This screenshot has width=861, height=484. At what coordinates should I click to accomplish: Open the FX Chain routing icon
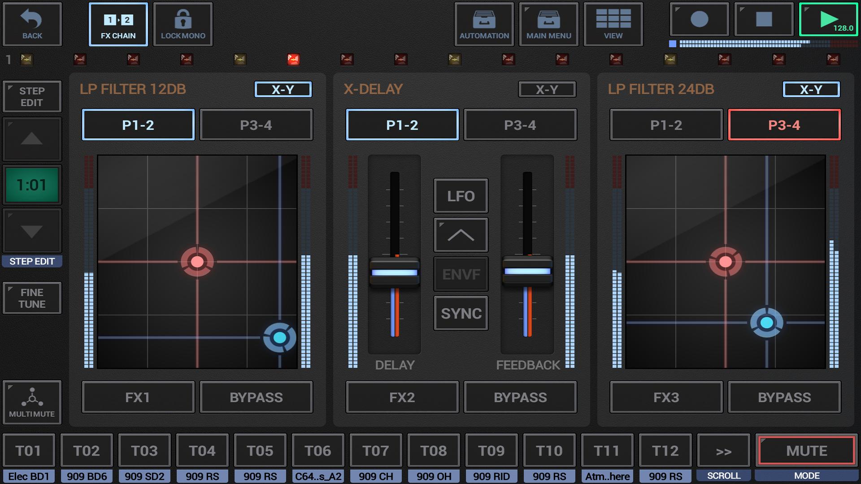coord(118,20)
